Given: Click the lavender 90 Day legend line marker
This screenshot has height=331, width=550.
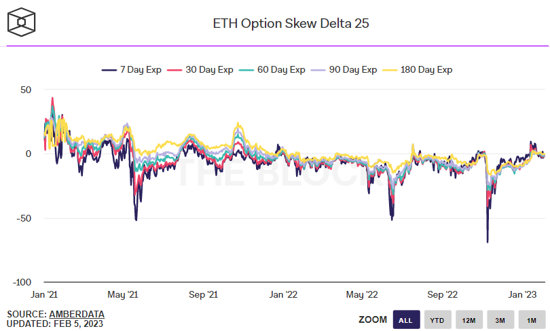Looking at the screenshot, I should click(318, 70).
